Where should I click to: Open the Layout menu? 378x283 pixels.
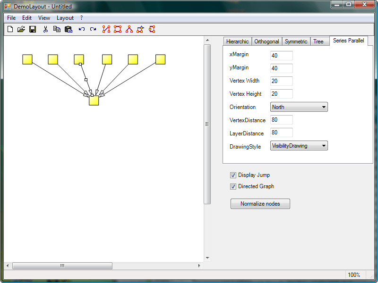(65, 18)
